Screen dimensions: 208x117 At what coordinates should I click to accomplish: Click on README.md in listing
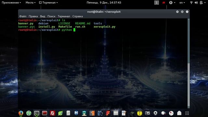click(83, 23)
